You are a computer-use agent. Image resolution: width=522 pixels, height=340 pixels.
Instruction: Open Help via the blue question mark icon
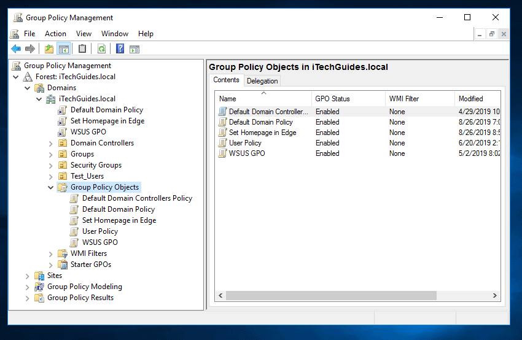(x=120, y=49)
